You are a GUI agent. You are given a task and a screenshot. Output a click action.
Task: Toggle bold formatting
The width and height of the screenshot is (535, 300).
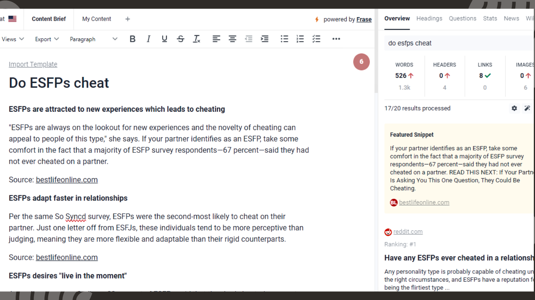click(x=132, y=39)
